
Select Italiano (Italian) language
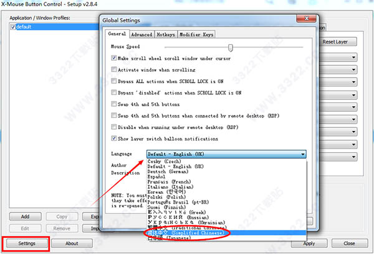[226, 187]
